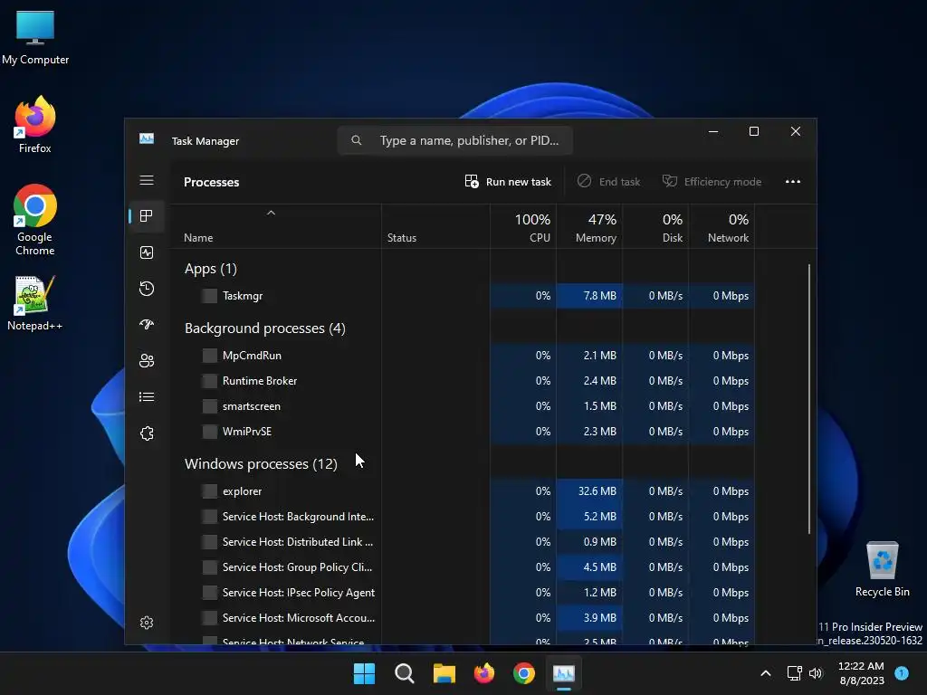Click the smartscreen process icon
Screen dimensions: 927x695
pyautogui.click(x=209, y=406)
